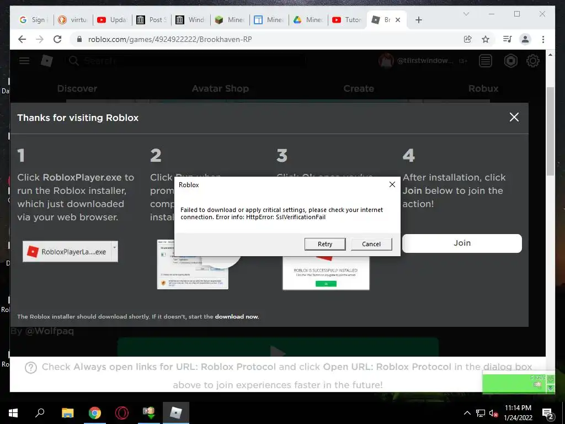Click the help question mark icon
565x424 pixels.
31,368
